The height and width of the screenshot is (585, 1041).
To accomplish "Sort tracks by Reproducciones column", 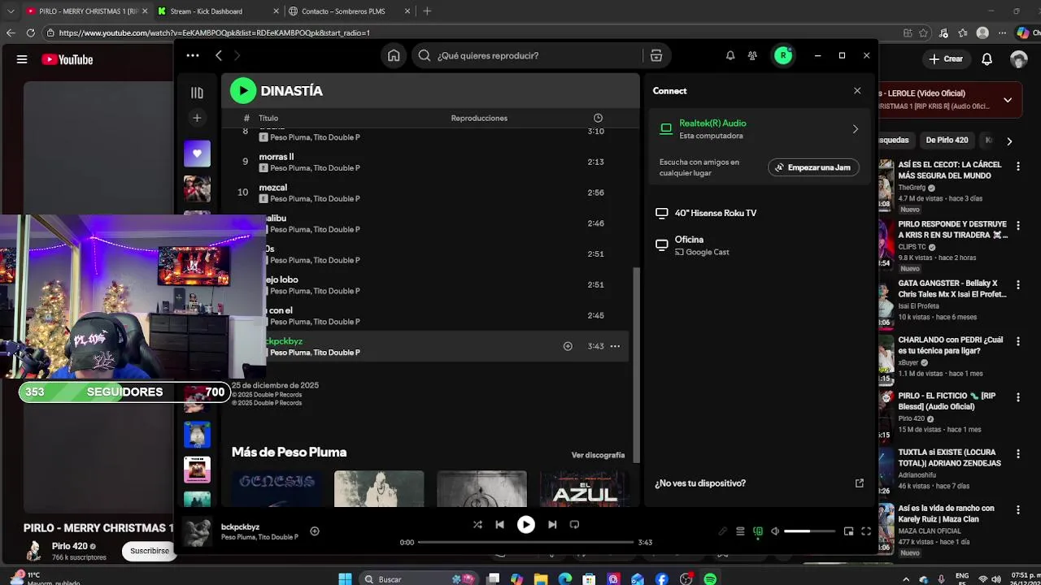I will click(x=479, y=118).
